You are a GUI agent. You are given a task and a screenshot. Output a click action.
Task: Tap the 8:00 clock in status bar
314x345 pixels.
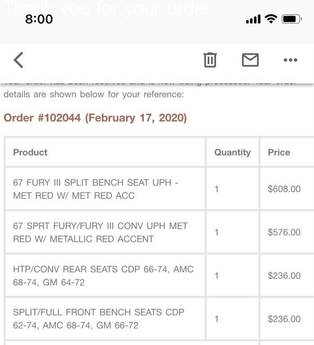point(39,19)
